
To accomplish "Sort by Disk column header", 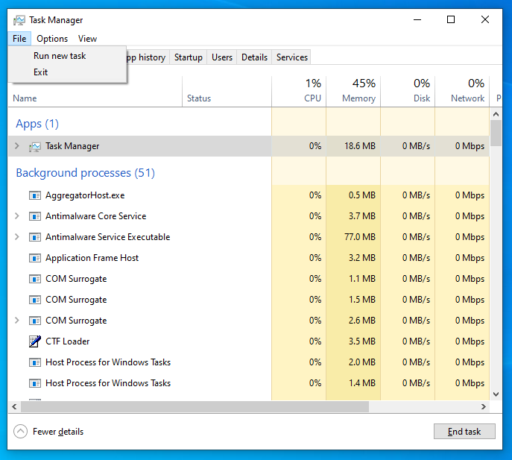I will coord(408,92).
